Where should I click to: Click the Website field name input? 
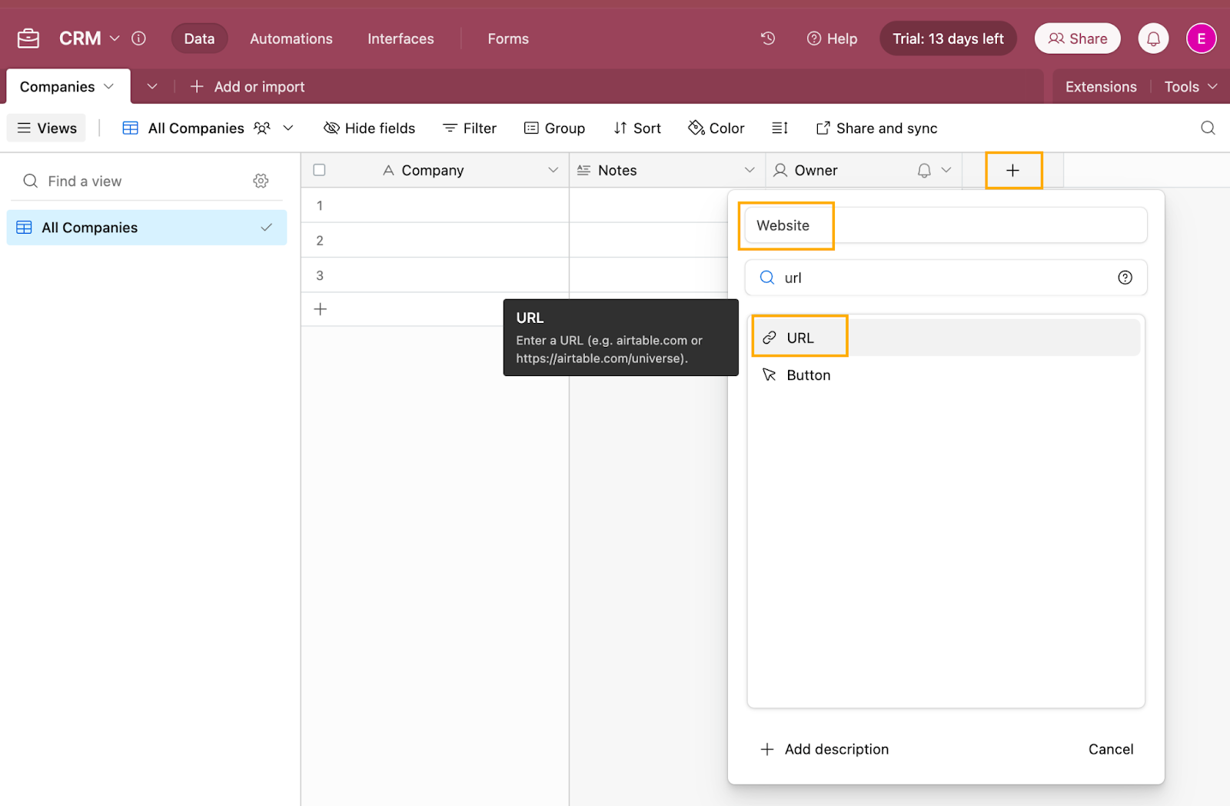[946, 225]
